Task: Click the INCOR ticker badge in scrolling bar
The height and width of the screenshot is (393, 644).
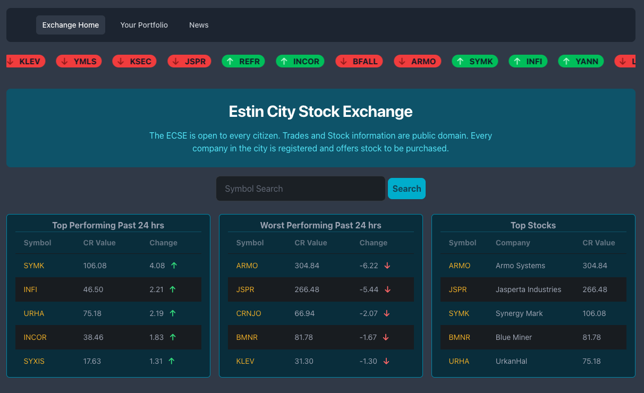Action: pos(300,62)
